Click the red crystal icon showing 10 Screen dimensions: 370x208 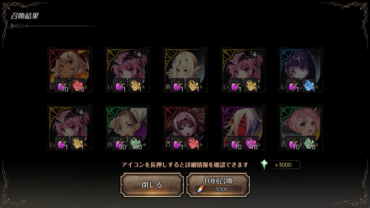77,86
